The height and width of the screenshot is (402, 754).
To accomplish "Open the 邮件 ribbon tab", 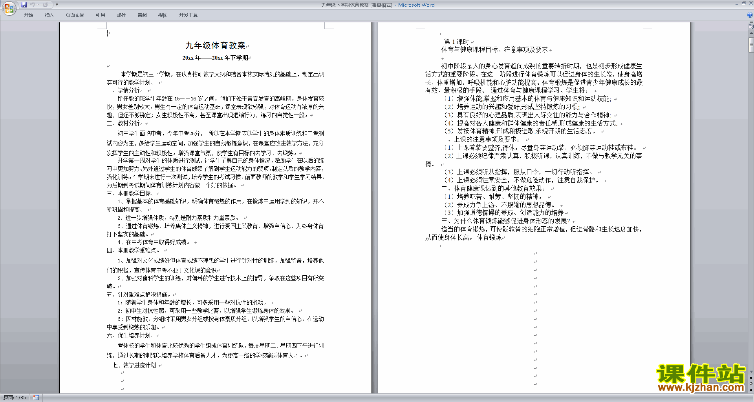I will click(121, 15).
